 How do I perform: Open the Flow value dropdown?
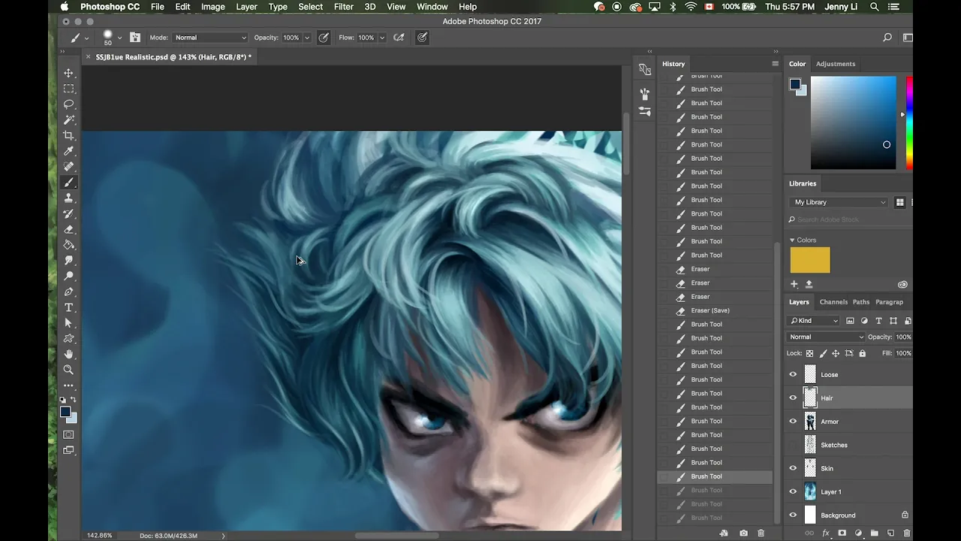click(381, 38)
